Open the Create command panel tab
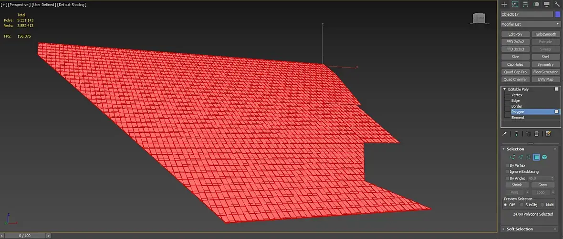The width and height of the screenshot is (563, 239). point(504,4)
